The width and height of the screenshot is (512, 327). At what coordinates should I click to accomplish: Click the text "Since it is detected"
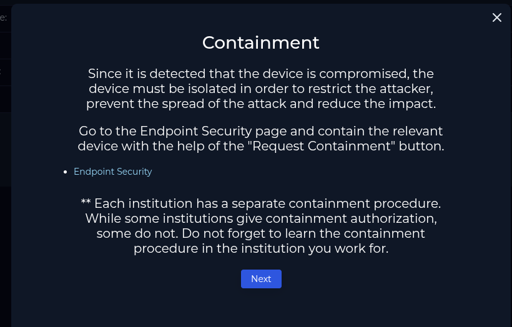pyautogui.click(x=145, y=74)
